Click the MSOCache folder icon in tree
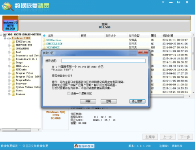This screenshot has height=150, width=195. tap(13, 70)
